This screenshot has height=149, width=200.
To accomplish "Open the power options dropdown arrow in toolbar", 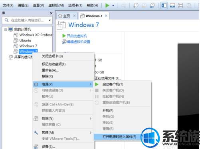I will (113, 6).
